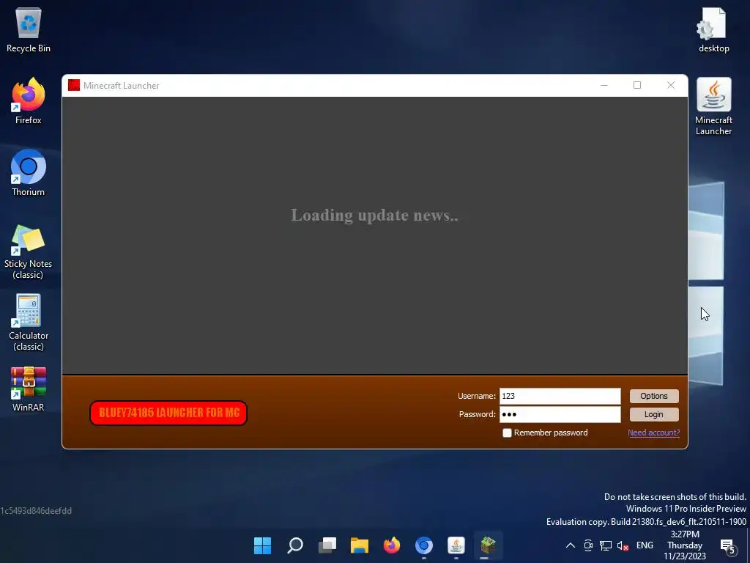
Task: Follow the Need account? link
Action: coord(653,433)
